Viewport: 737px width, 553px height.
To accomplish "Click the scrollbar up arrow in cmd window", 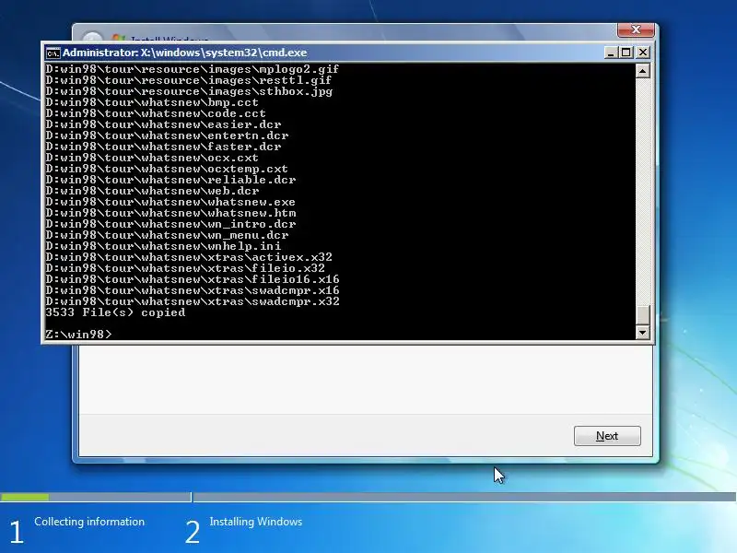I will [x=642, y=71].
